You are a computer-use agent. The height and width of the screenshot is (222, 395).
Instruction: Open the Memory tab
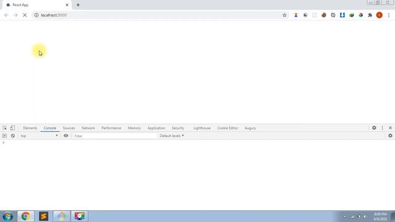(135, 128)
